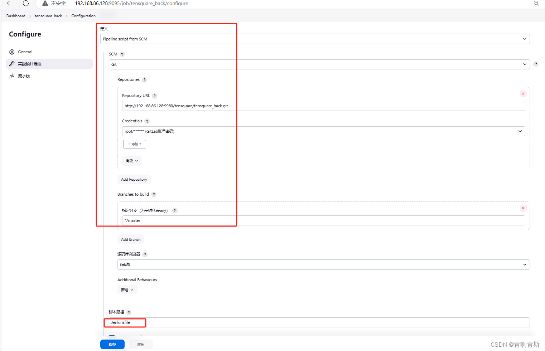This screenshot has height=351, width=545.
Task: Open the help icon right of the Git dropdown
Action: click(536, 64)
